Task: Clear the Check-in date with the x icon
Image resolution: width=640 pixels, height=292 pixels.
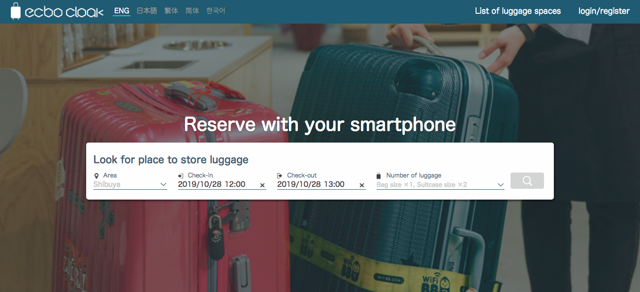Action: [262, 185]
